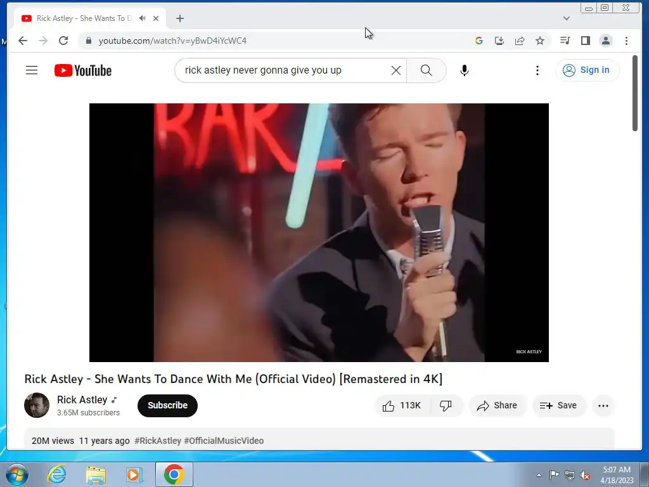Go to YouTube home via logo
649x487 pixels.
[83, 70]
